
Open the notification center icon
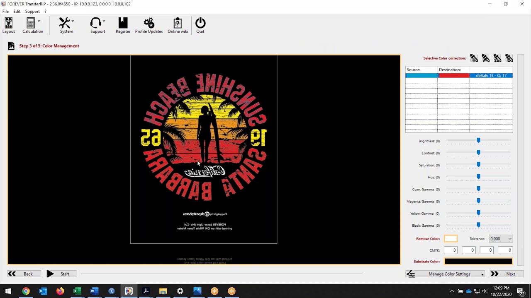click(x=520, y=291)
